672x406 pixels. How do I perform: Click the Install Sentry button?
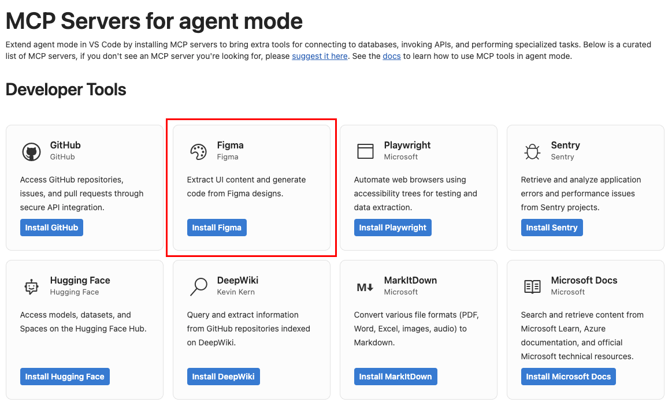[x=552, y=228]
